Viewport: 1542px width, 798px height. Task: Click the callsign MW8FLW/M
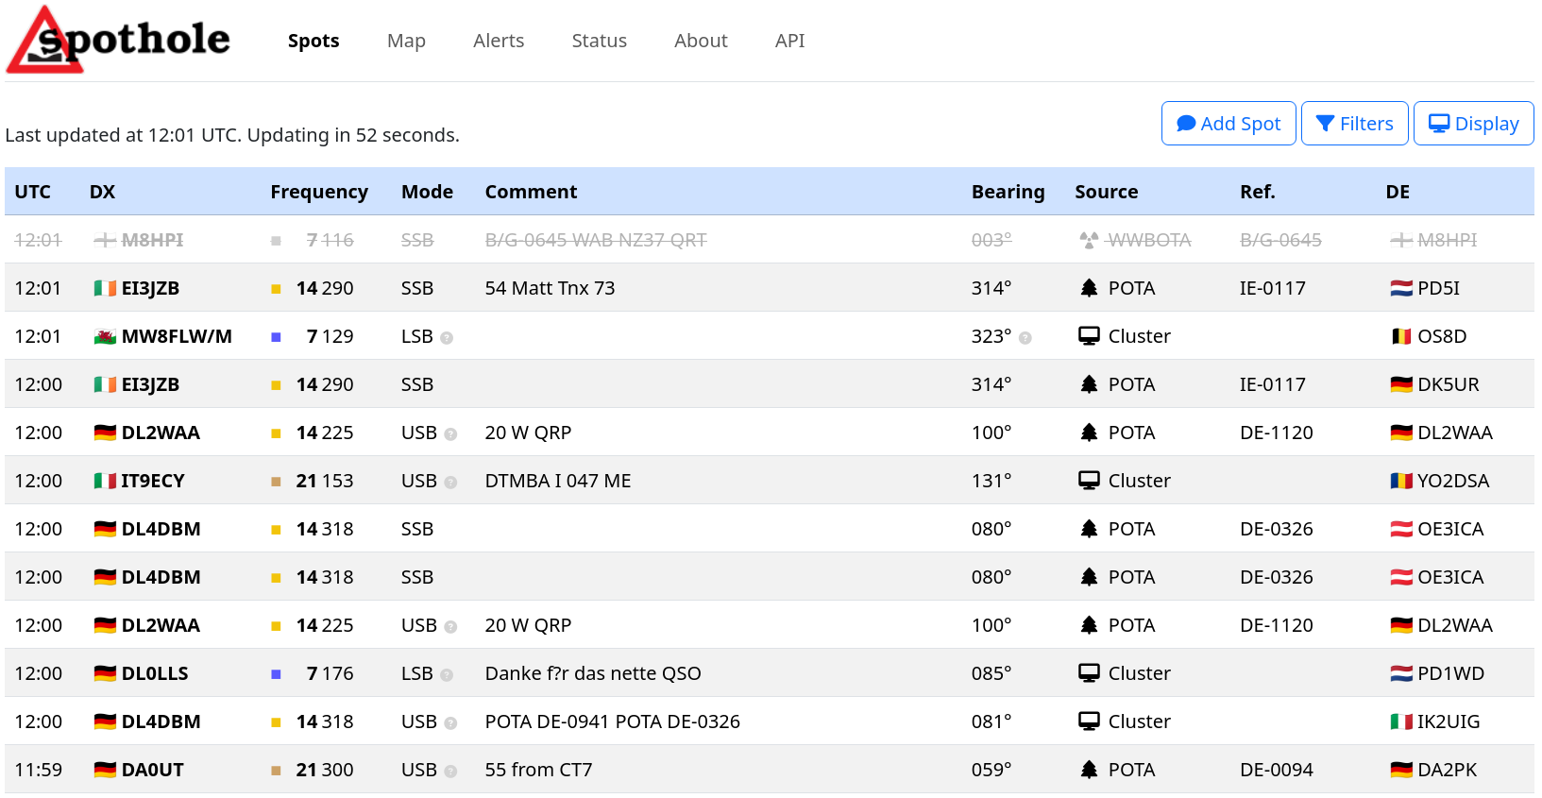pyautogui.click(x=177, y=336)
